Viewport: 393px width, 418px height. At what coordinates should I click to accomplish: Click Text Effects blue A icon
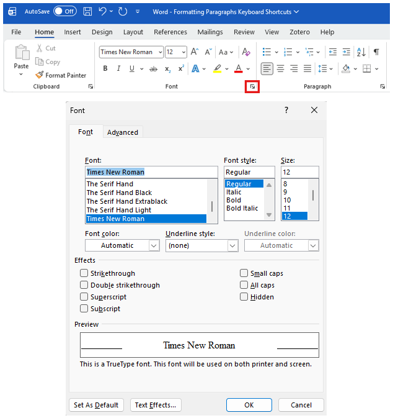click(195, 68)
